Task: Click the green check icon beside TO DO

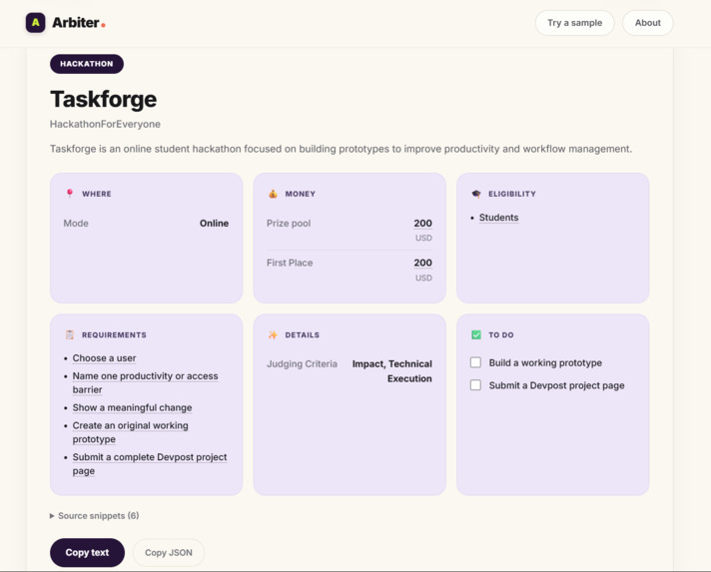Action: click(475, 335)
